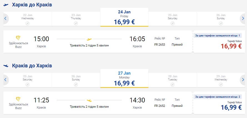The image size is (247, 118).
Task: Select the 24 Jan Friday outbound date tab
Action: 124,17
